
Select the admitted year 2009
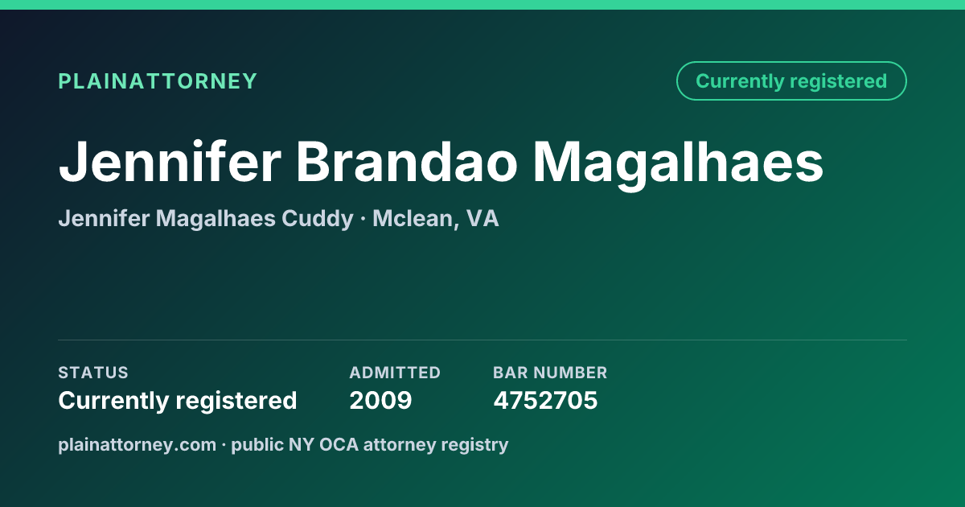point(380,401)
